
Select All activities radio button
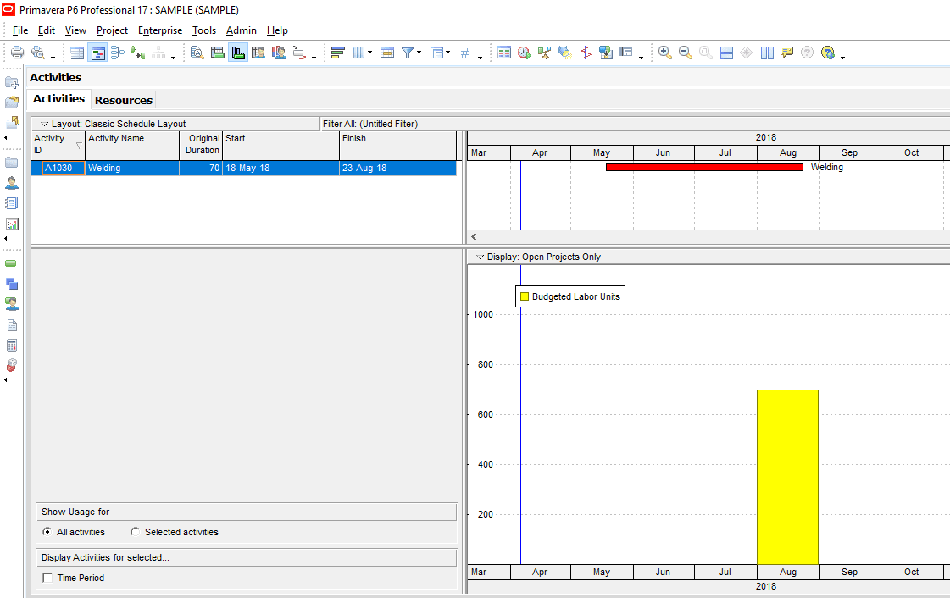(47, 532)
